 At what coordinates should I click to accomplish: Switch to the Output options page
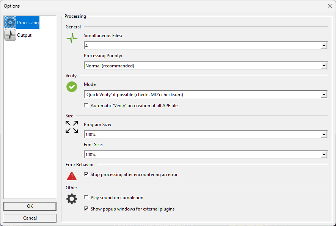click(x=24, y=35)
